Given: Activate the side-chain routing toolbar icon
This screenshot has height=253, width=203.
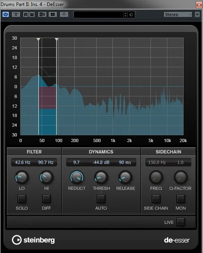Looking at the screenshot, I should (64, 15).
